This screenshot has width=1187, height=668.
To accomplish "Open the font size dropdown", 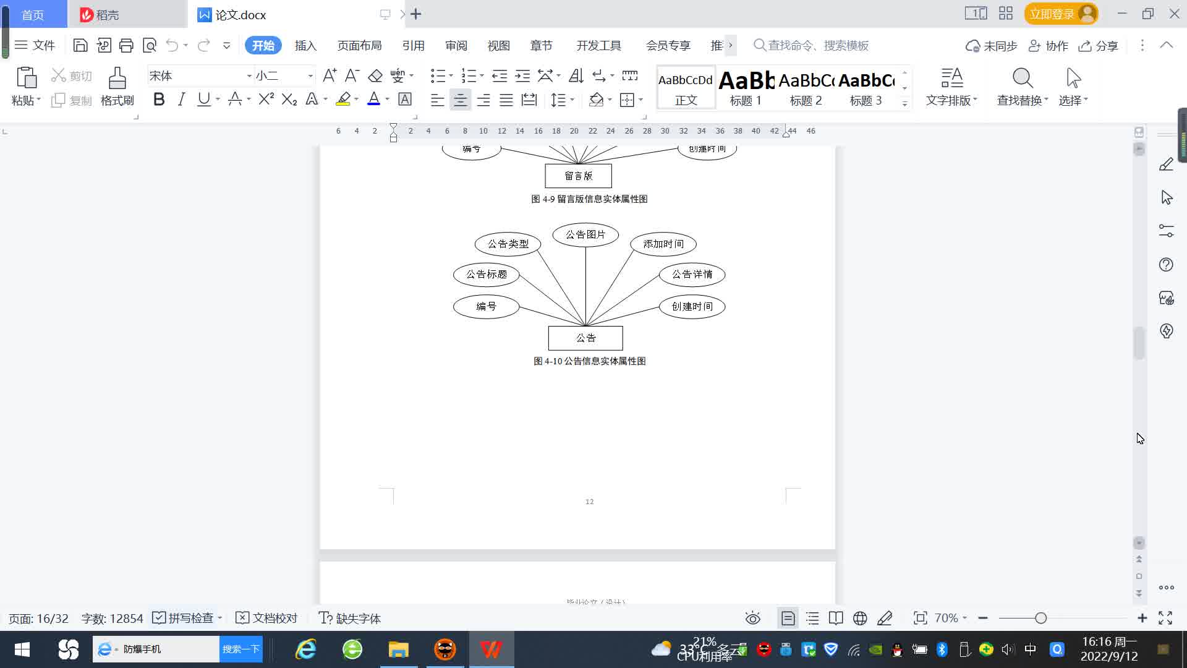I will coord(310,76).
